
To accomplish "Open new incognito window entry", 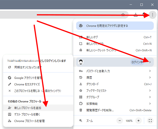I will 115,50.
